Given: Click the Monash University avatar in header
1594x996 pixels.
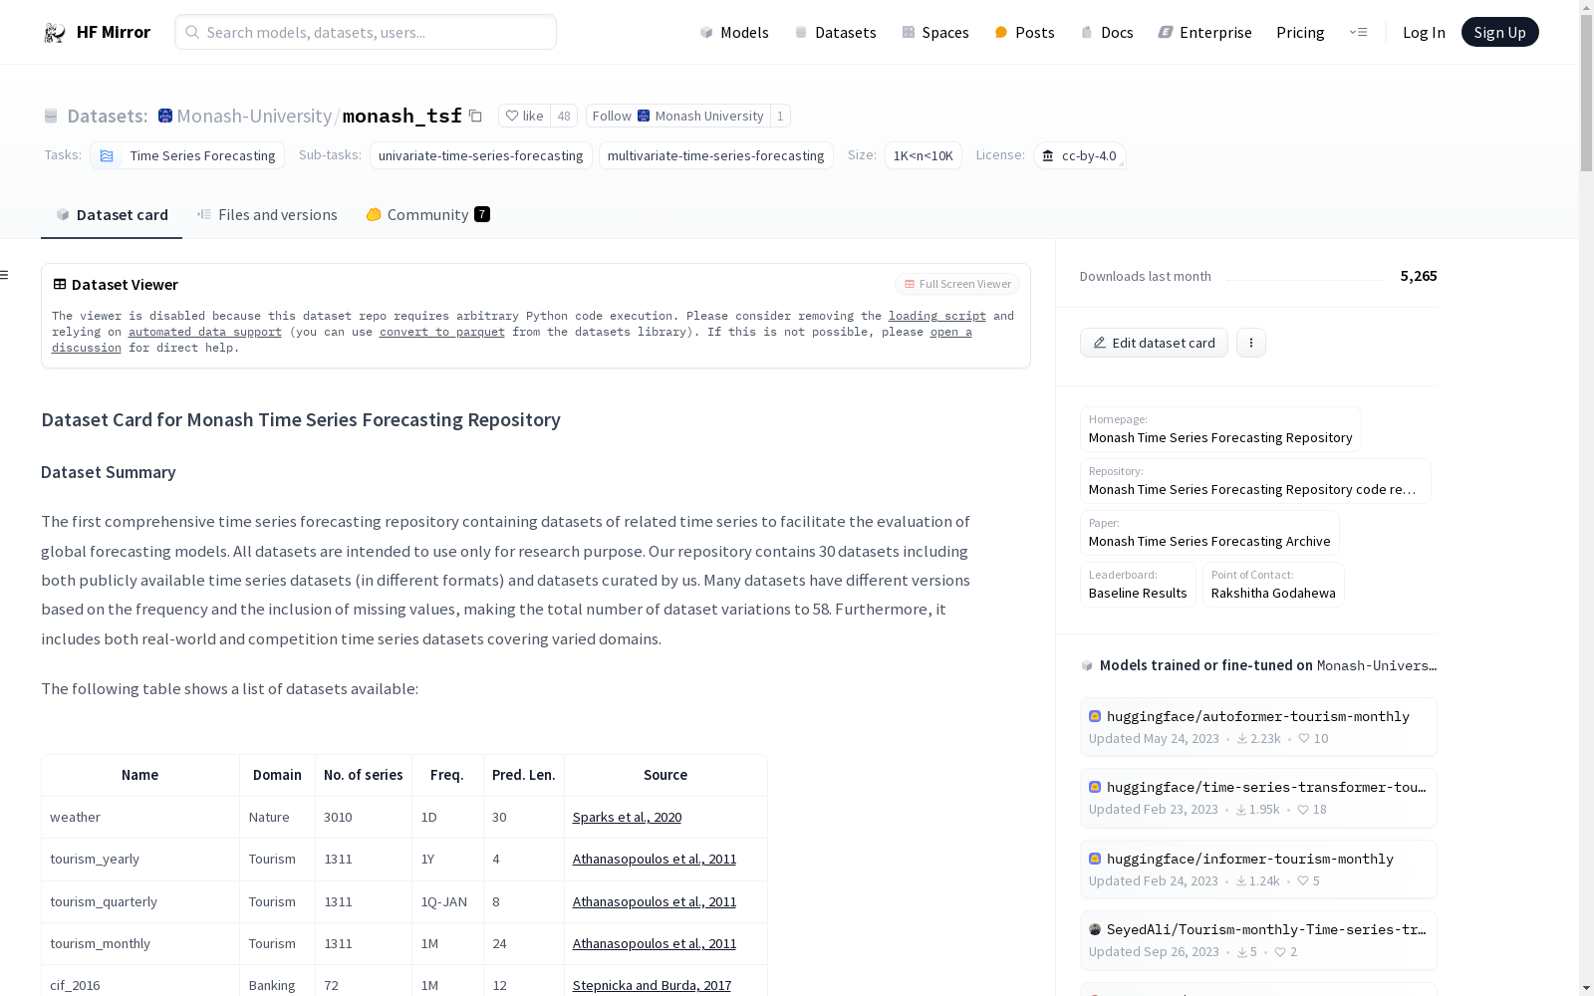Looking at the screenshot, I should pyautogui.click(x=165, y=116).
